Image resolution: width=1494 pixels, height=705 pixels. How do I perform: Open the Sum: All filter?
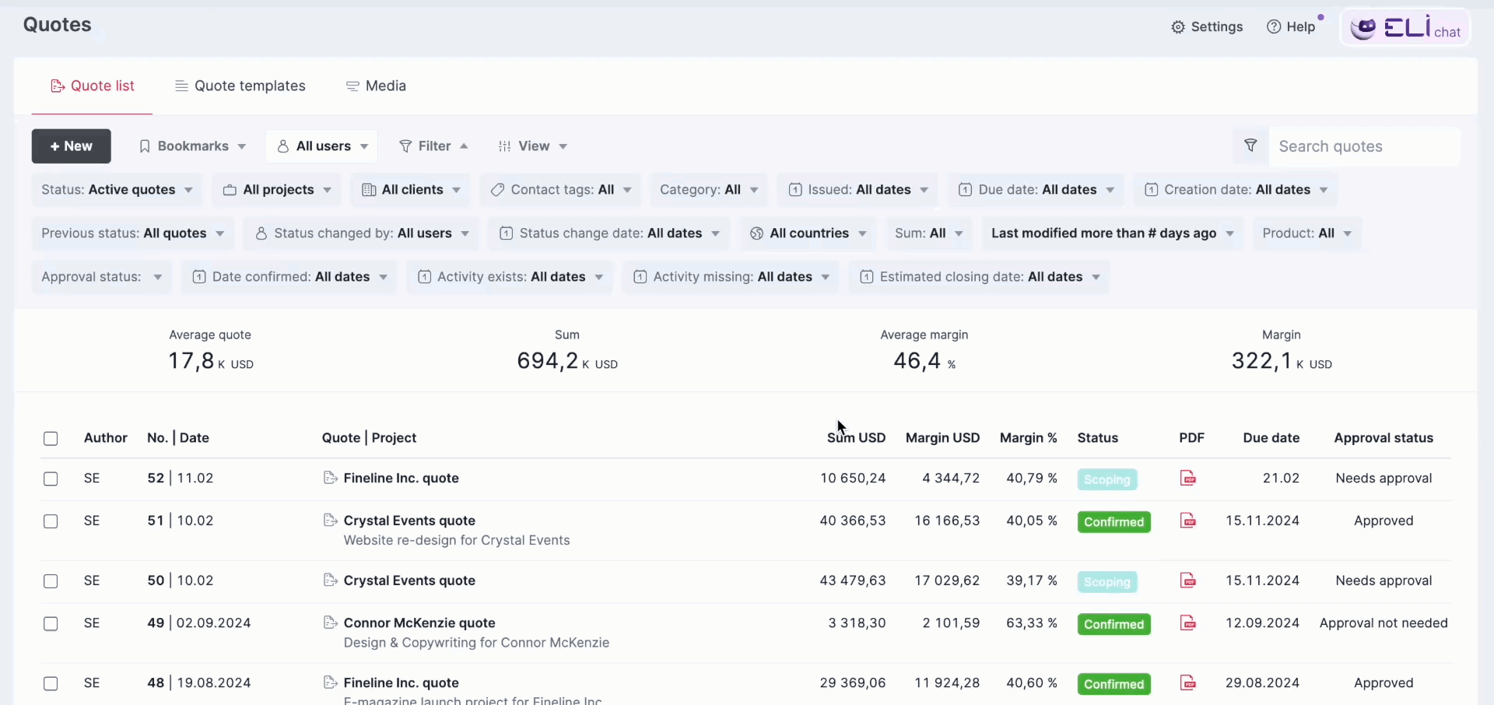pyautogui.click(x=929, y=233)
